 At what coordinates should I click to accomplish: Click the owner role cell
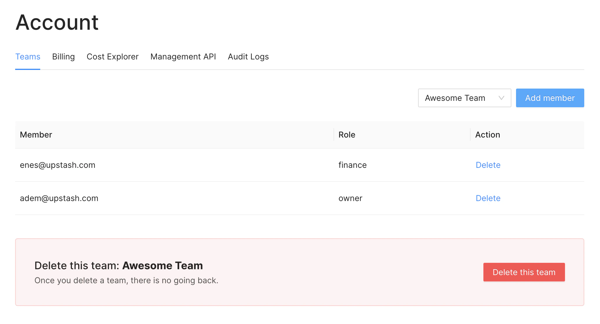pyautogui.click(x=350, y=198)
